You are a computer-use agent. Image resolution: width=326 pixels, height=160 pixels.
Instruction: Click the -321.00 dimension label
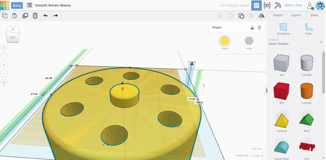coord(48,78)
